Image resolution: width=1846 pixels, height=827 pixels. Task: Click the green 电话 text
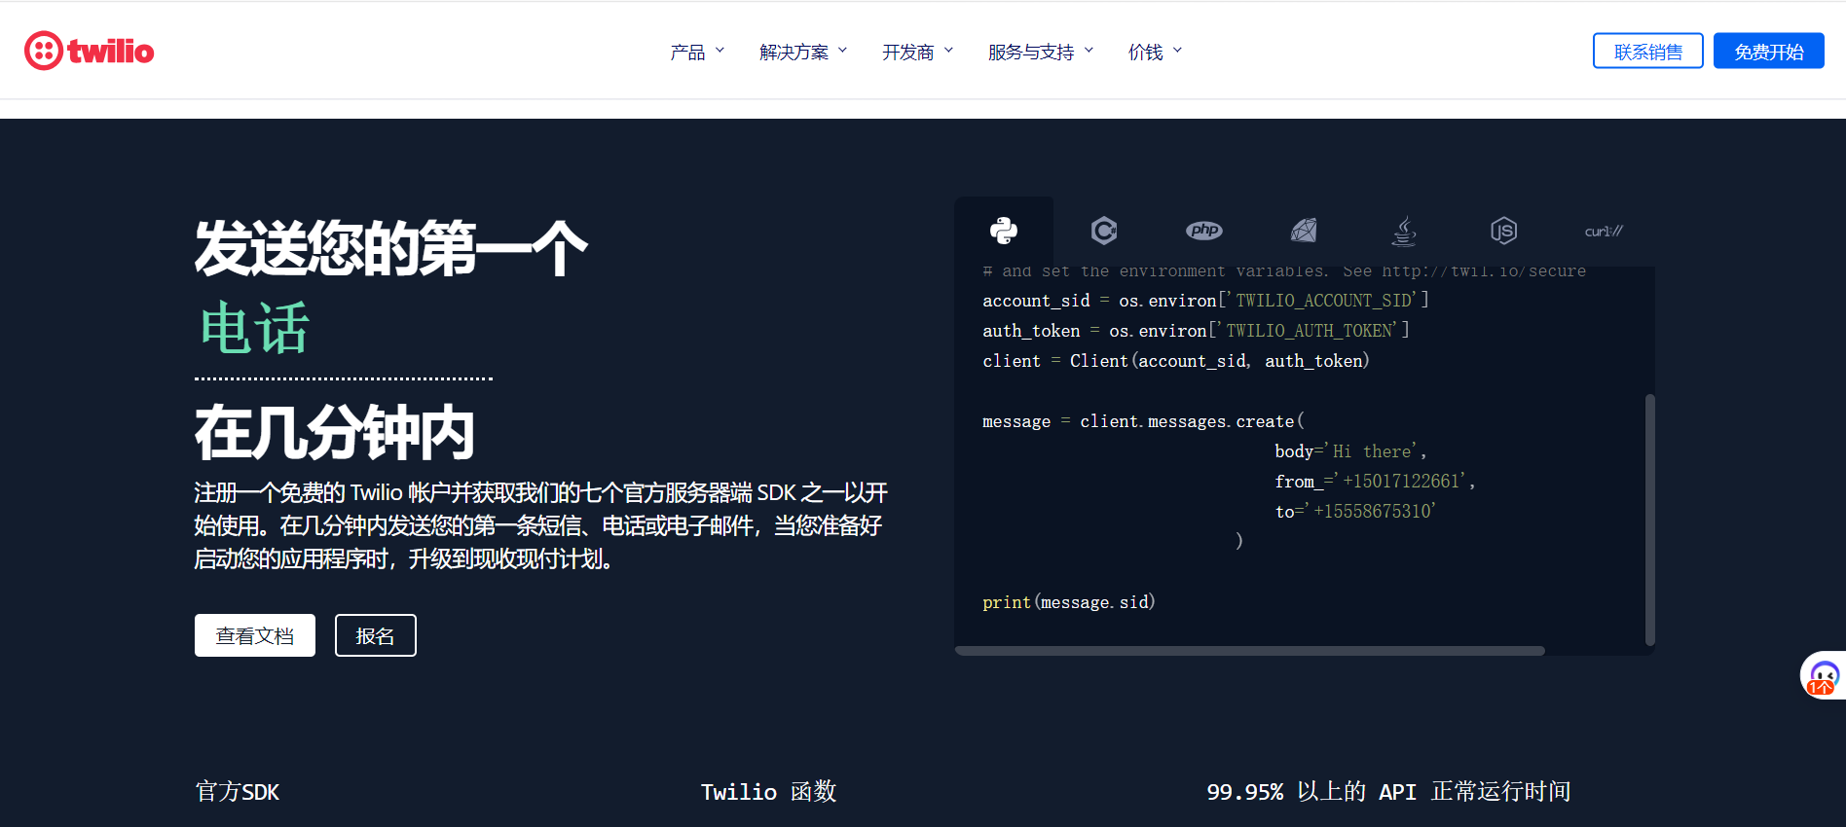255,328
